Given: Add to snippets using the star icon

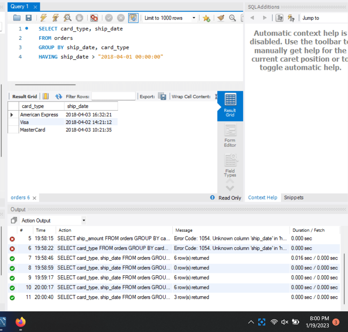Looking at the screenshot, I should 206,18.
